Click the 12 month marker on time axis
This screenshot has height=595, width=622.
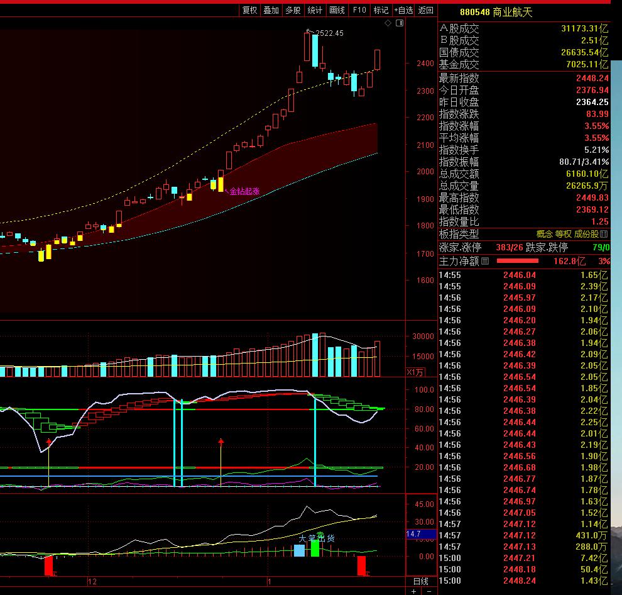point(92,582)
